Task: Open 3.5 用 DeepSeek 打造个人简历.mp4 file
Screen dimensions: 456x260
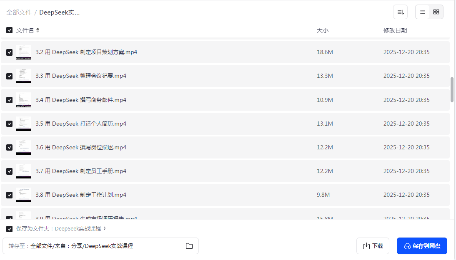Action: pyautogui.click(x=81, y=124)
